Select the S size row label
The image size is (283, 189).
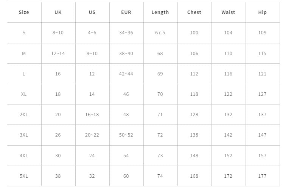pos(24,33)
